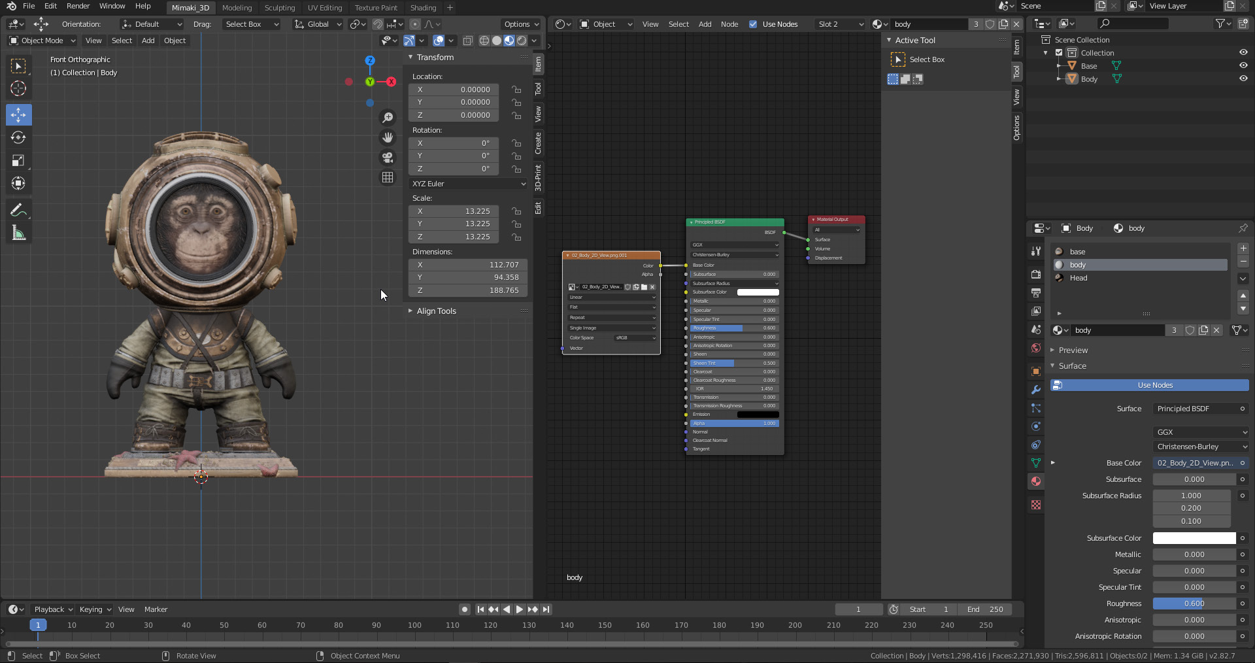
Task: Hide the Body object in outliner
Action: [1243, 79]
